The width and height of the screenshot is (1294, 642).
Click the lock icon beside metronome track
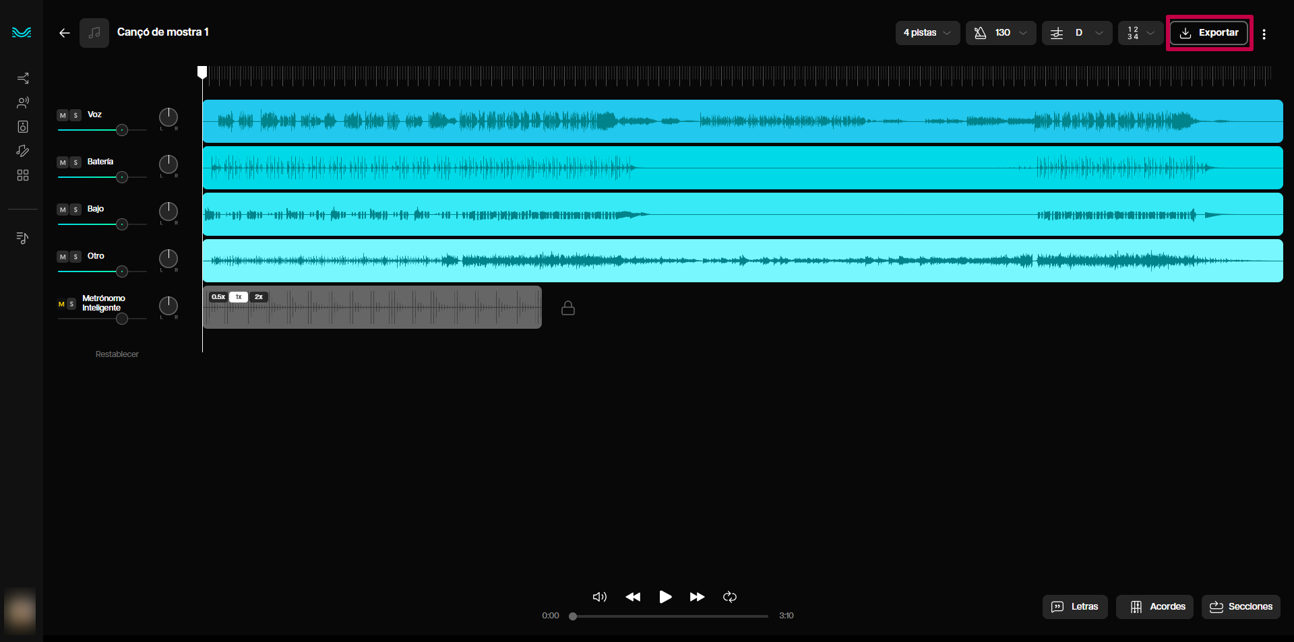tap(568, 308)
